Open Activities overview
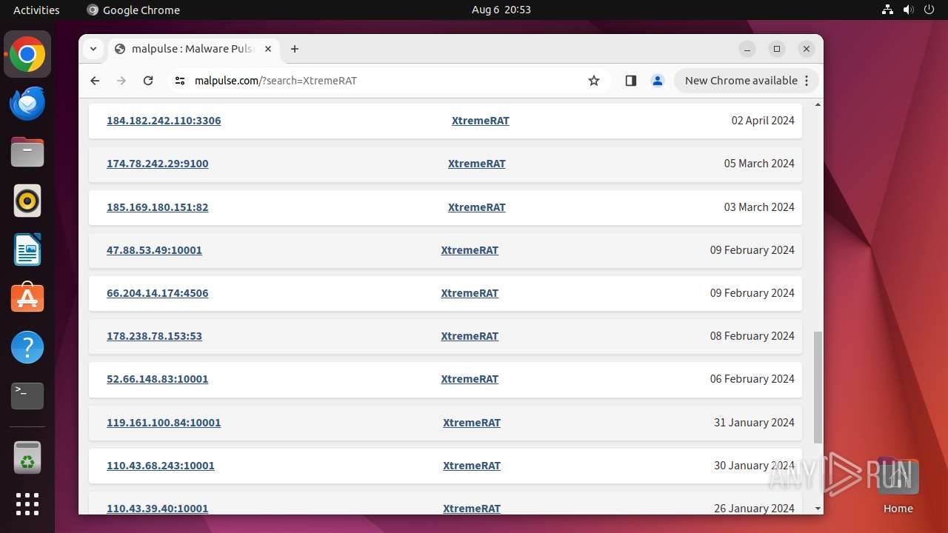This screenshot has height=533, width=948. [x=36, y=10]
